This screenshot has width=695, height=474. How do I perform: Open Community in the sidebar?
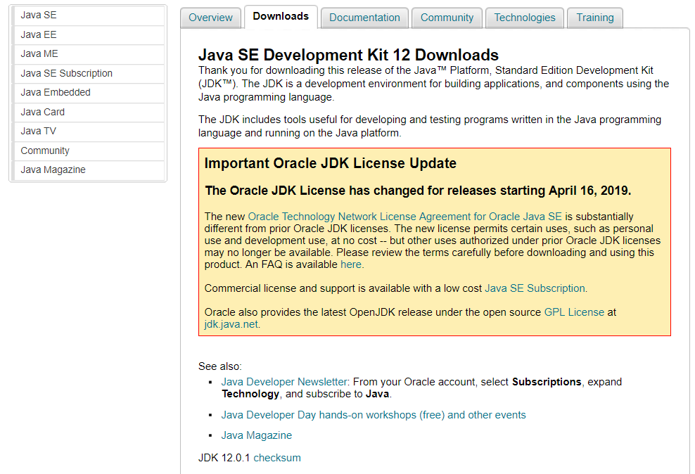coord(88,150)
